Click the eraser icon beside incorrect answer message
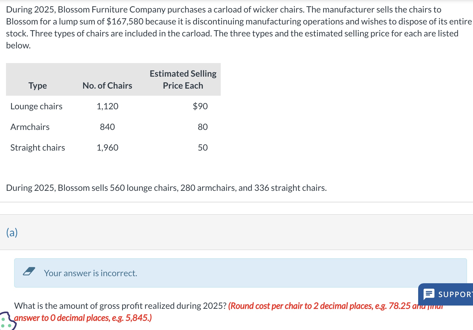The width and height of the screenshot is (473, 330). click(29, 272)
